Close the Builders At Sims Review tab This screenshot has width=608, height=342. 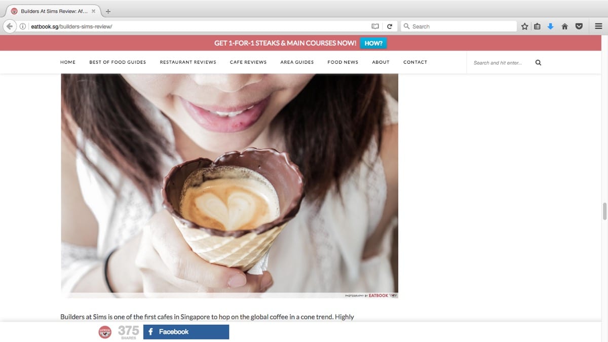[93, 11]
